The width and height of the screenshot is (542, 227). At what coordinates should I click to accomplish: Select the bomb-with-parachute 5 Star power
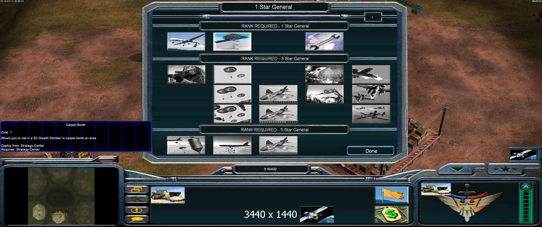(x=186, y=145)
